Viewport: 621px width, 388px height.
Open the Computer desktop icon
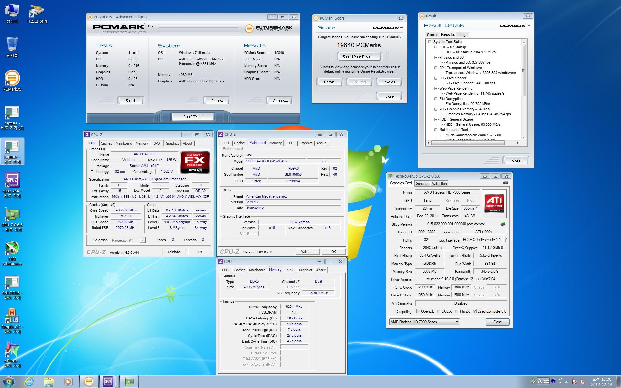[x=12, y=14]
